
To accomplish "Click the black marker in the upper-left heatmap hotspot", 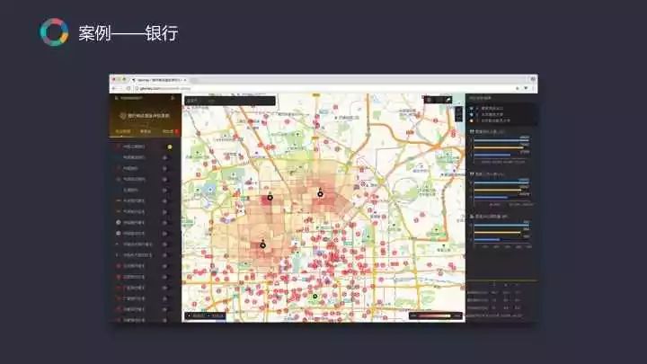I will point(268,197).
